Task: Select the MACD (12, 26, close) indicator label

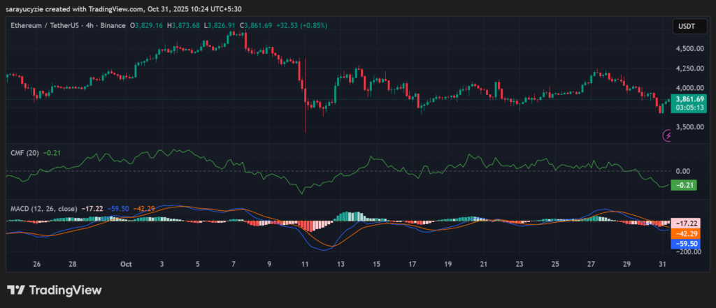Action: coord(43,208)
